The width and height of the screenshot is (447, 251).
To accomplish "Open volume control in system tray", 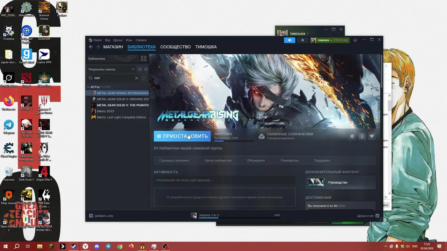I will tap(408, 246).
